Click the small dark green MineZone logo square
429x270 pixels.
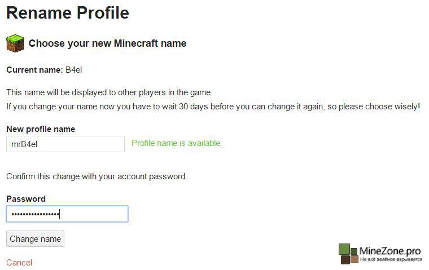pyautogui.click(x=354, y=251)
